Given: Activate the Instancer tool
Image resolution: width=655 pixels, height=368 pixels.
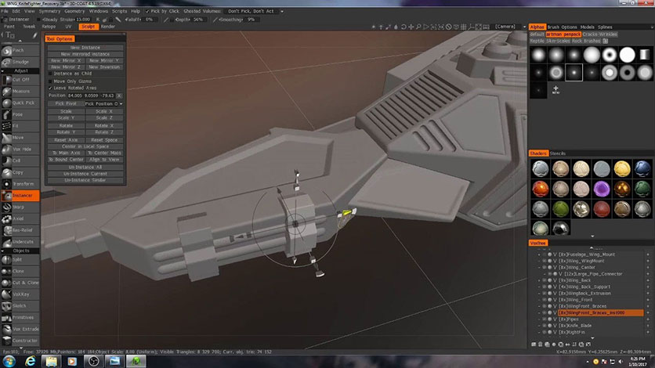Looking at the screenshot, I should point(20,195).
